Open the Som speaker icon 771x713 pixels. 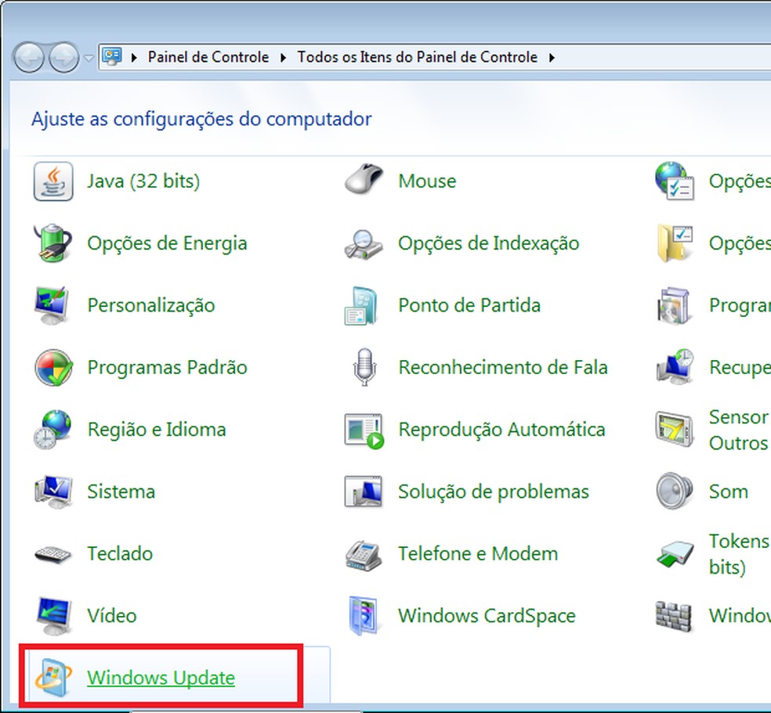pos(675,492)
